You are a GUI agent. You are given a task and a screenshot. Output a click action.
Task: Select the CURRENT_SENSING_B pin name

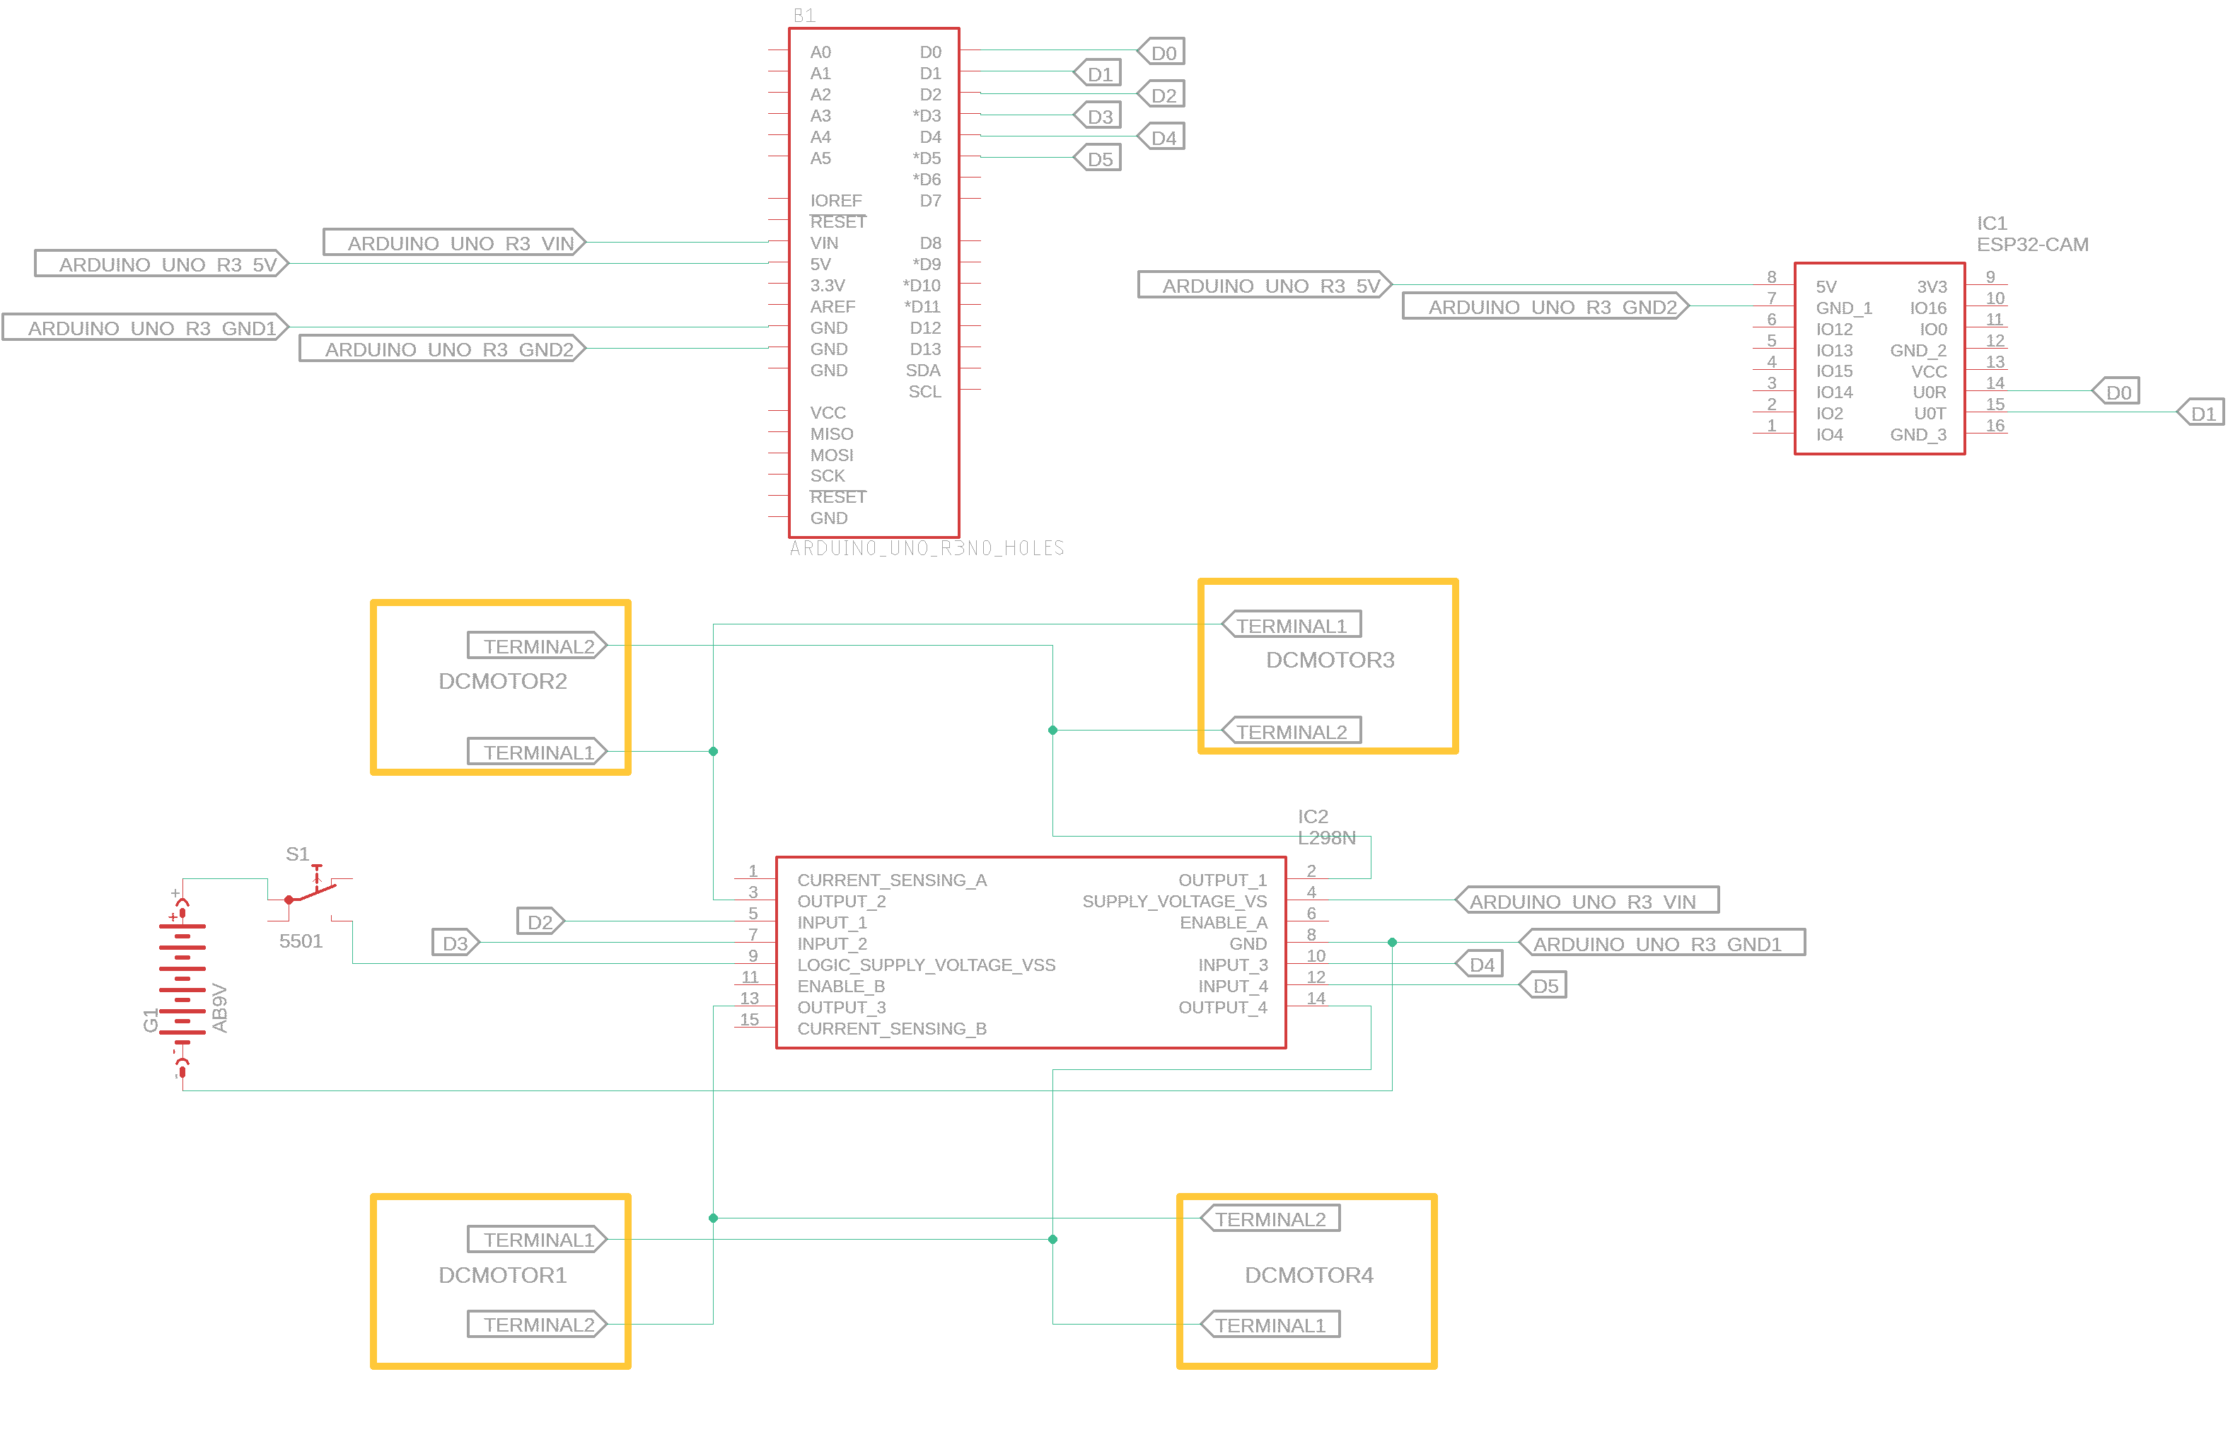tap(891, 1028)
